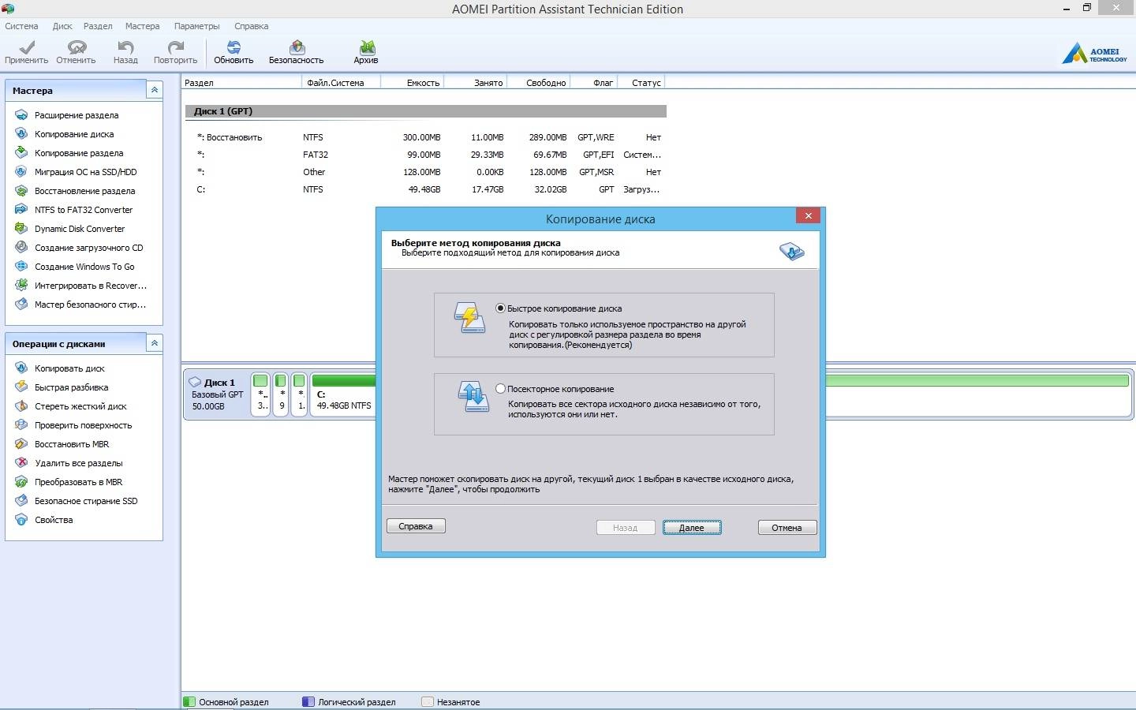Click the Справка button in the dialog

(416, 526)
